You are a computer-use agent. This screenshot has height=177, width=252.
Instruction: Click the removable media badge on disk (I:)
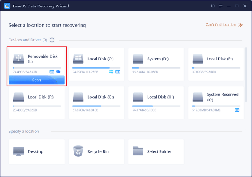58,72
